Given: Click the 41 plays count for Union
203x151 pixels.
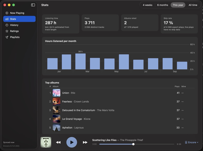Looking at the screenshot, I should (x=178, y=93).
